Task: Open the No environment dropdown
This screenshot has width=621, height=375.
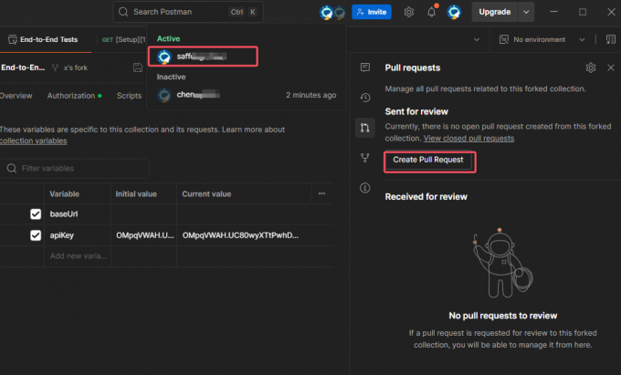Action: click(x=542, y=39)
